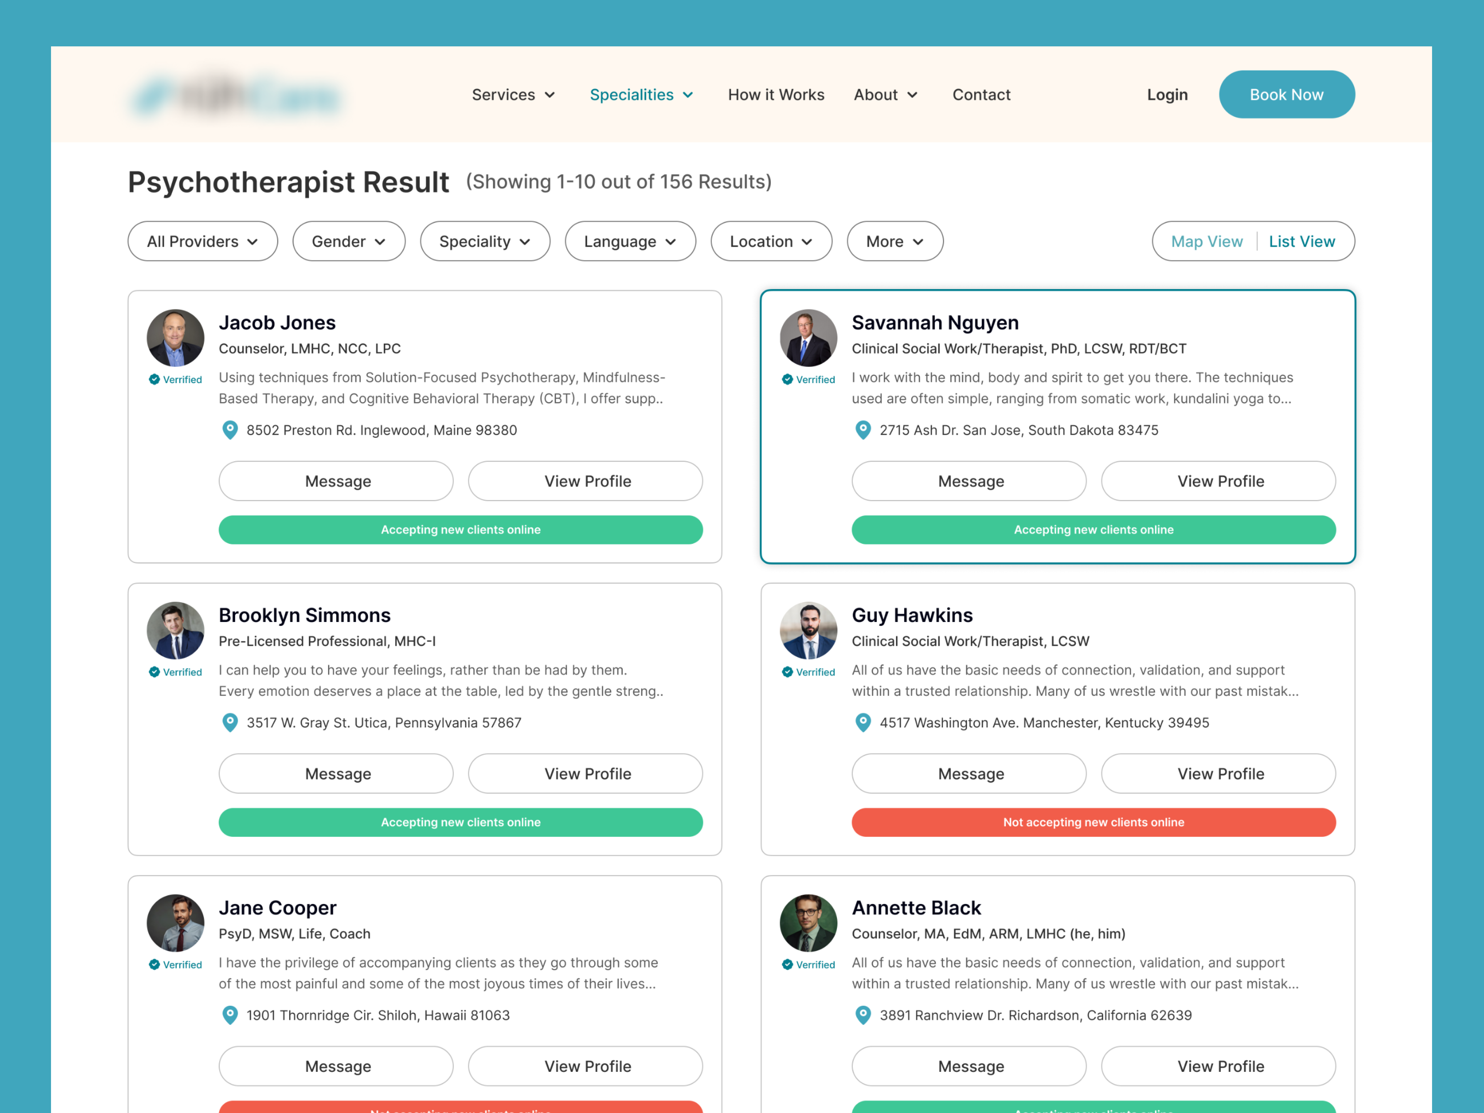Open the Gender filter dropdown
The width and height of the screenshot is (1484, 1113).
click(349, 241)
